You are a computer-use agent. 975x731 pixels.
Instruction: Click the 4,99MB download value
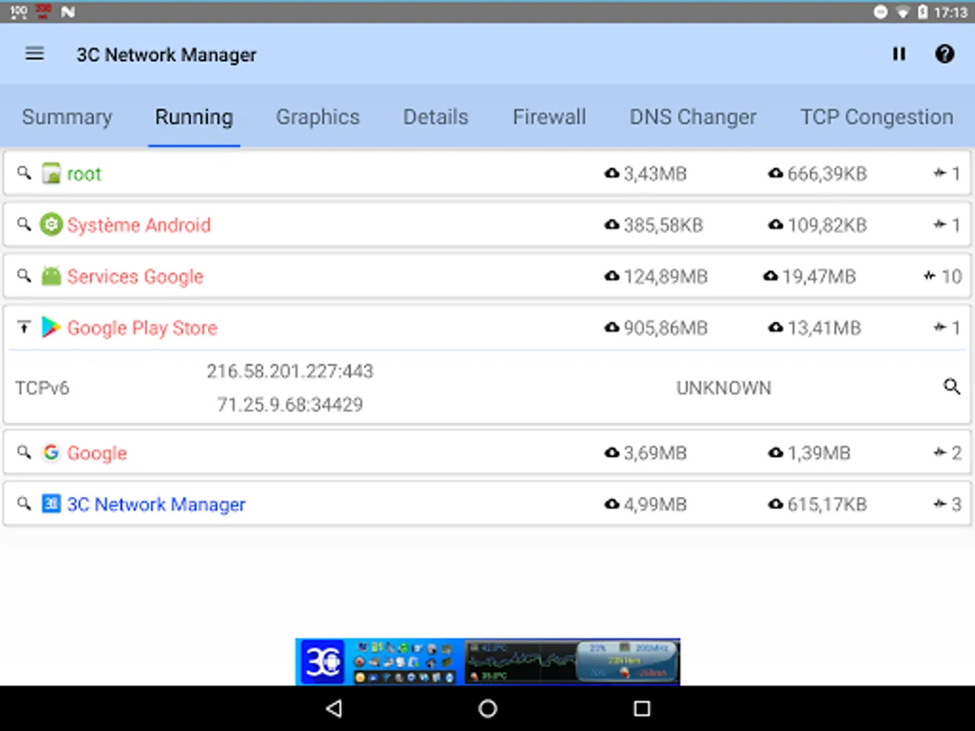click(x=655, y=504)
